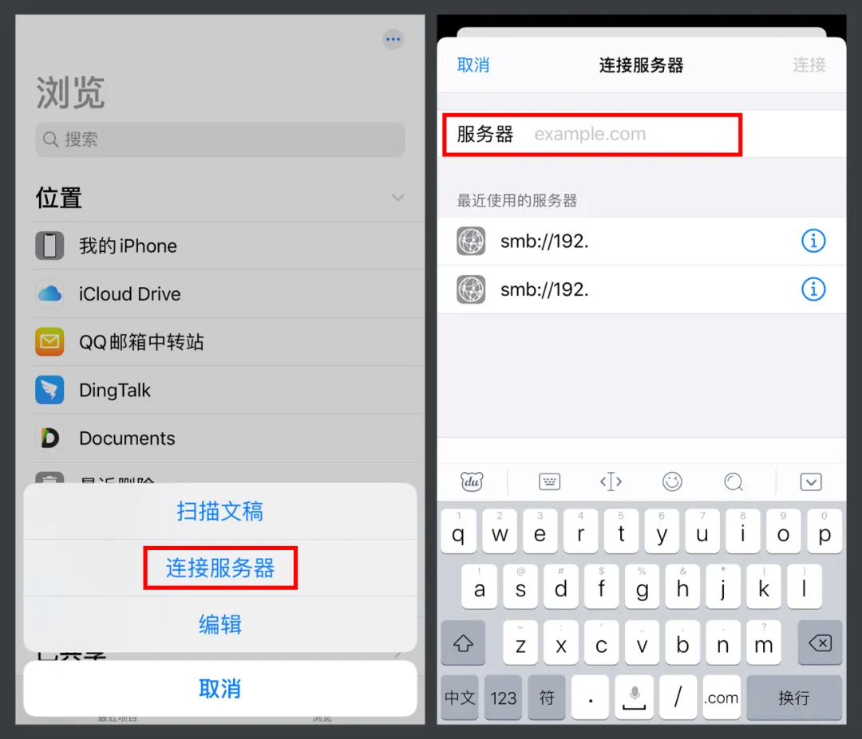Switch keyboard to 123 numeric layout

503,698
